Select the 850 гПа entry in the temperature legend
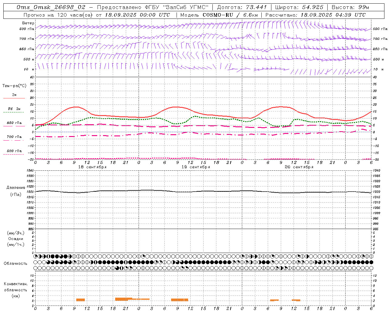Screen dimensions: 389x311 [x=14, y=123]
